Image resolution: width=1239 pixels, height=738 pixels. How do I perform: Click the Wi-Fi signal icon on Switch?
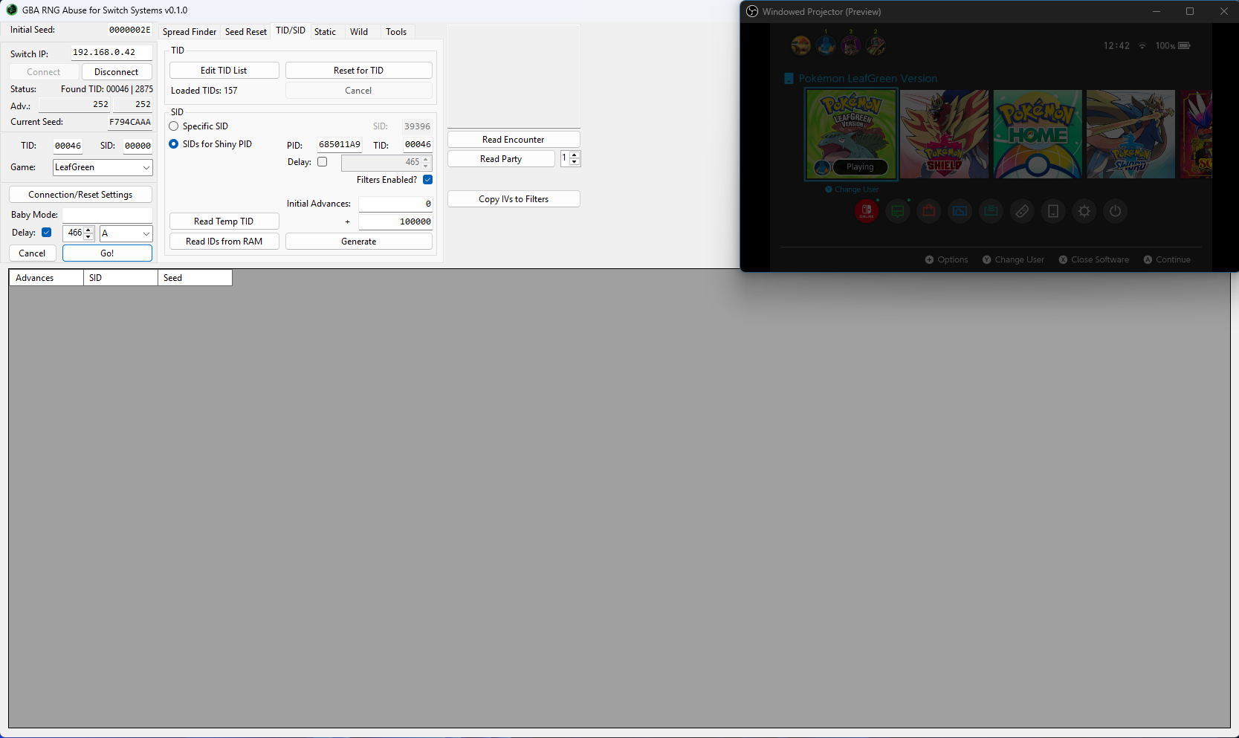tap(1142, 46)
